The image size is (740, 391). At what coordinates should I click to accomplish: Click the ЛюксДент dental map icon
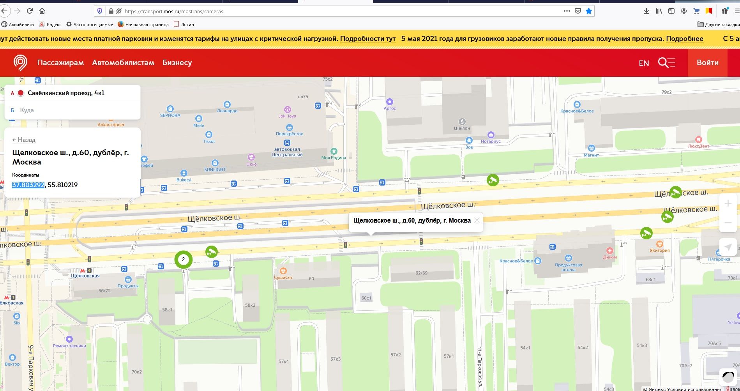point(699,139)
